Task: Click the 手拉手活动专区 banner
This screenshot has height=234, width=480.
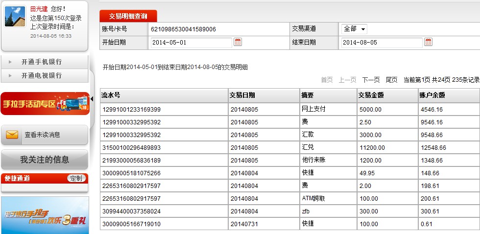Action: point(45,104)
